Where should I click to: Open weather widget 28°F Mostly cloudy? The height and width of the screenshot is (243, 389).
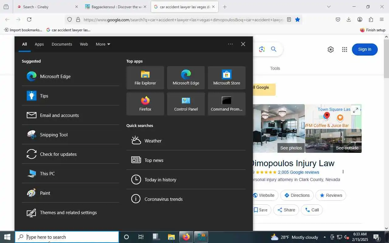(x=294, y=237)
